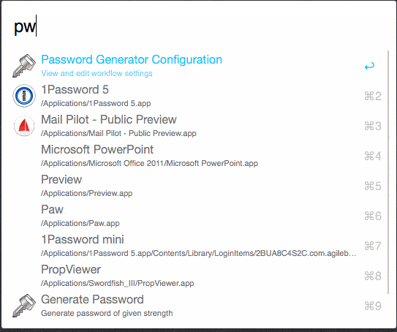This screenshot has width=397, height=332.
Task: Click the blue return arrow icon
Action: [369, 66]
